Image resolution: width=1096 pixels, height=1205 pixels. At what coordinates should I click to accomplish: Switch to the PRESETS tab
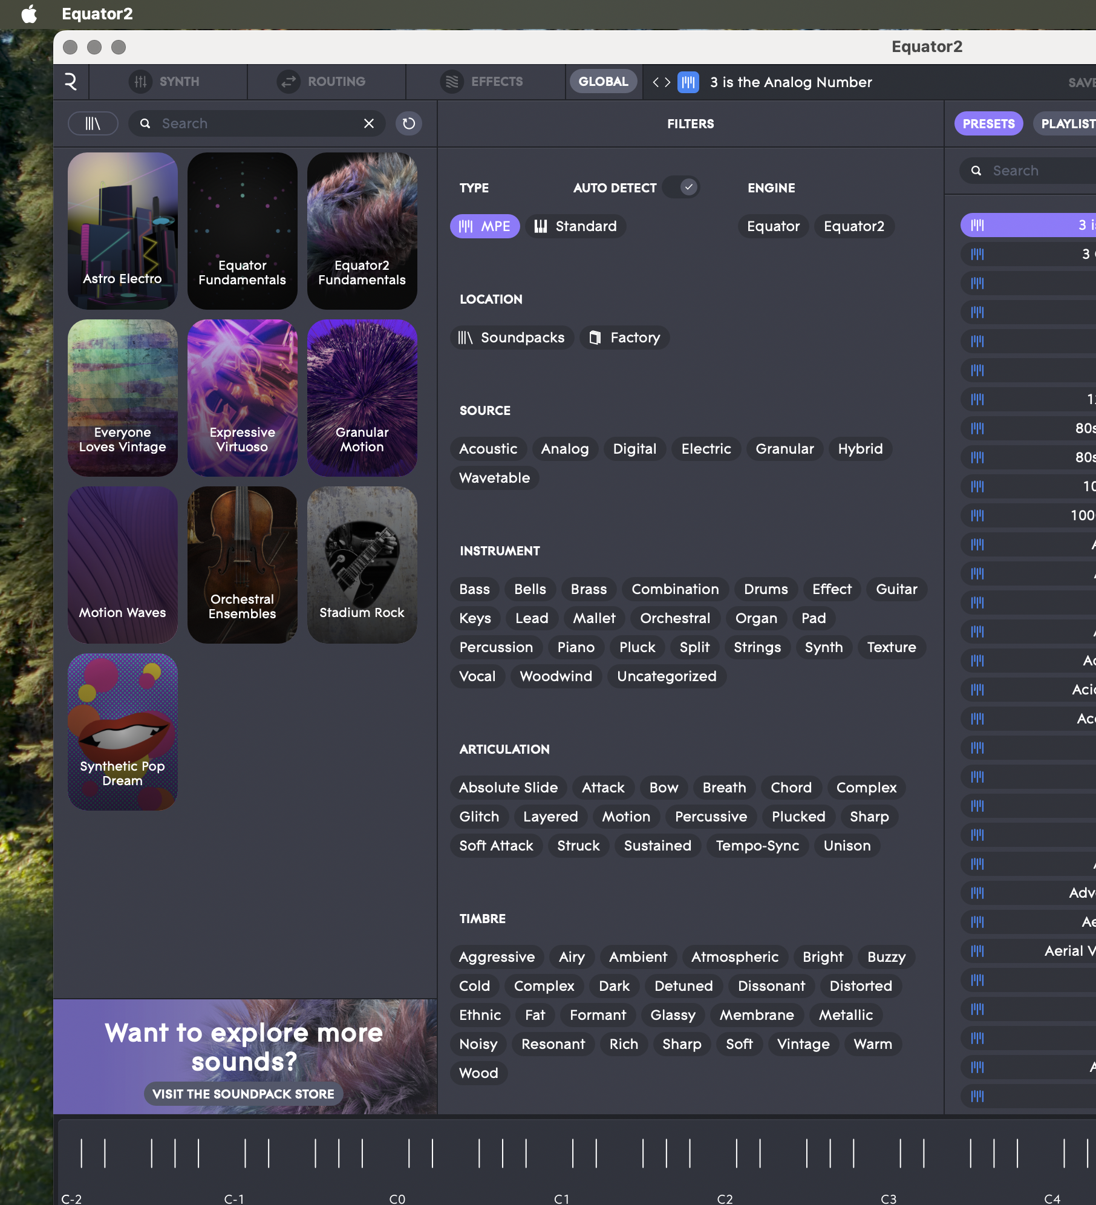(989, 123)
